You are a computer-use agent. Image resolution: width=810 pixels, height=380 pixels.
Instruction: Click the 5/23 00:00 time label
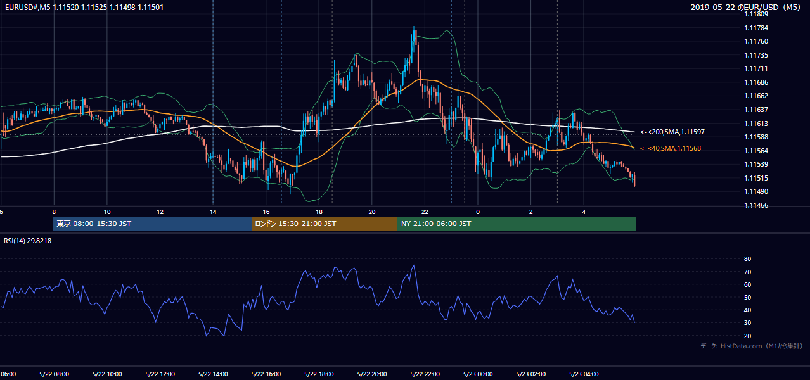(478, 374)
